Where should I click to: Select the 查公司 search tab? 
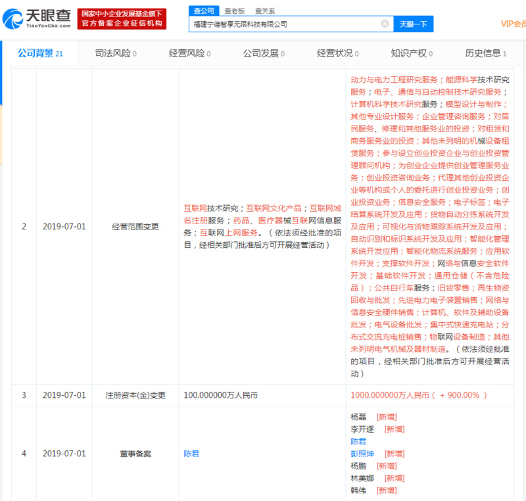coord(204,11)
